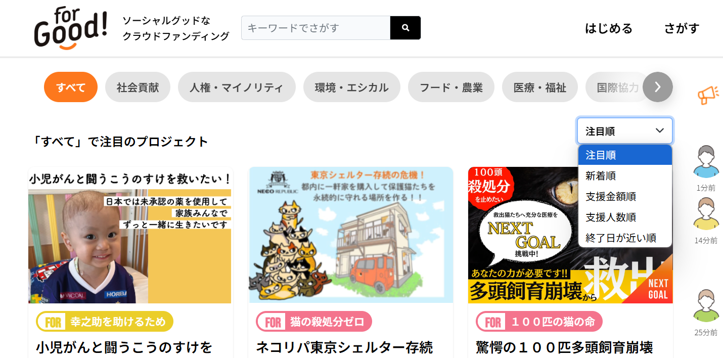Focus the キーワードでさがす search field
The width and height of the screenshot is (723, 358).
click(316, 28)
